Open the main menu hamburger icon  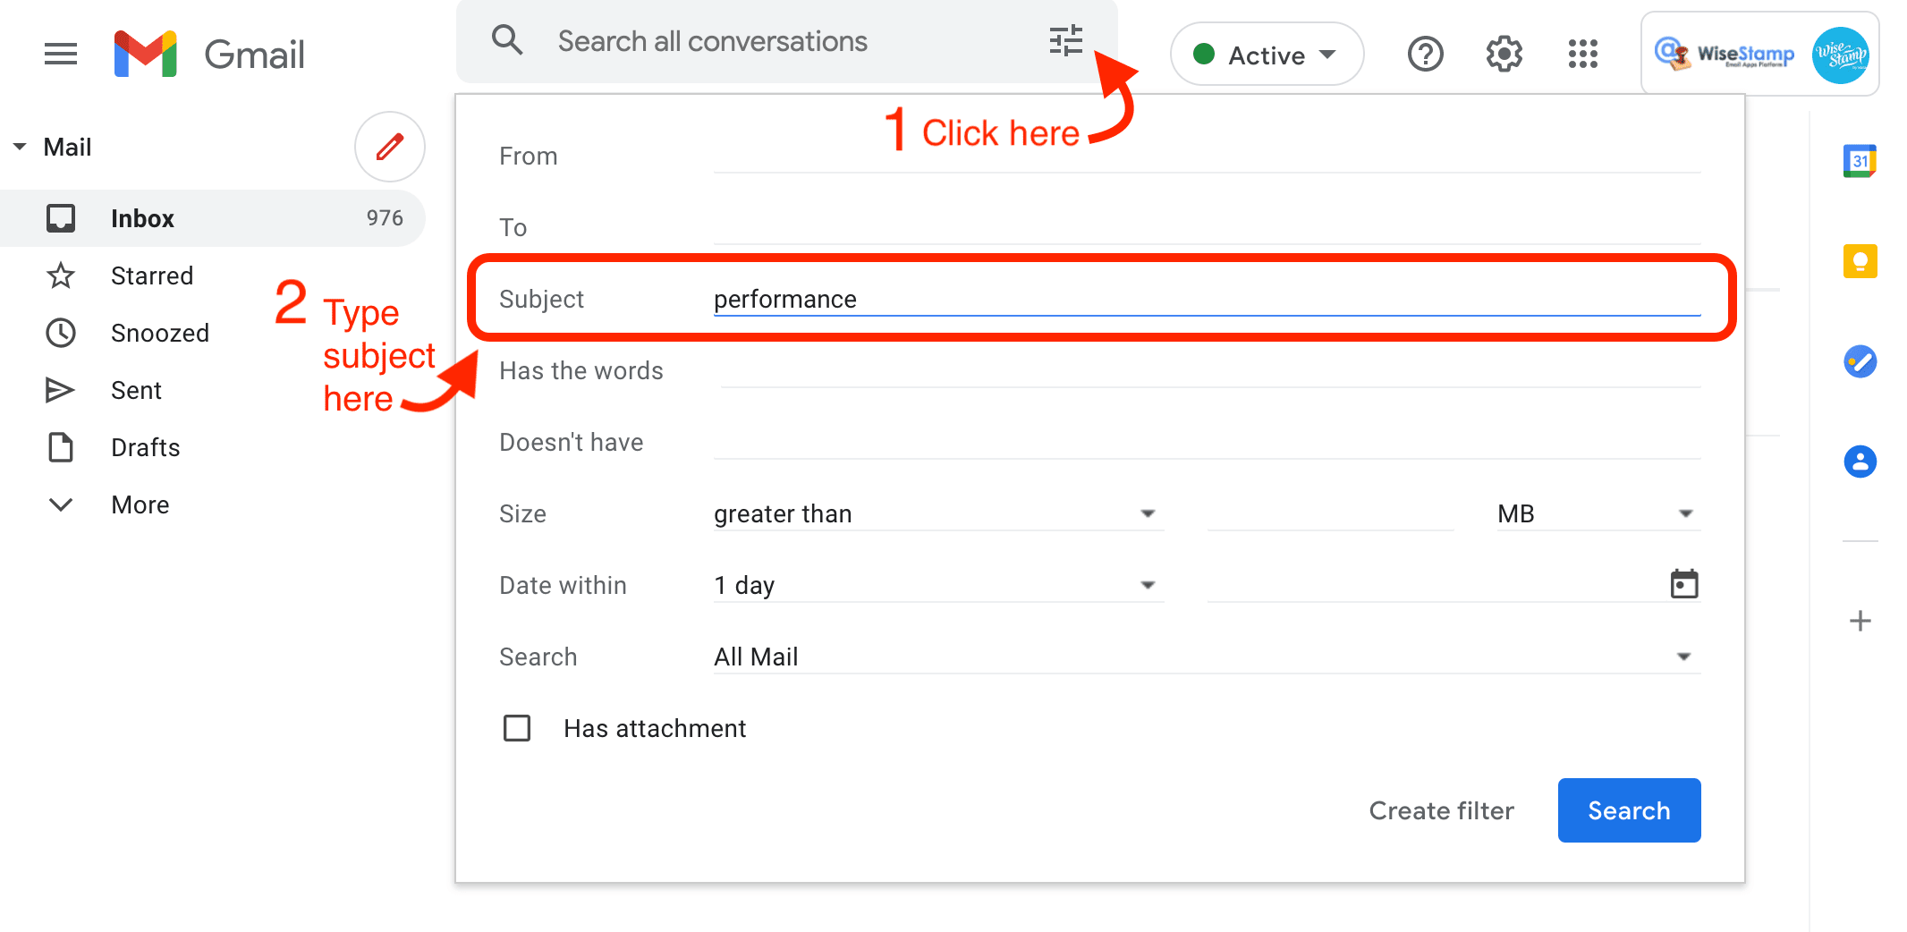pos(61,55)
